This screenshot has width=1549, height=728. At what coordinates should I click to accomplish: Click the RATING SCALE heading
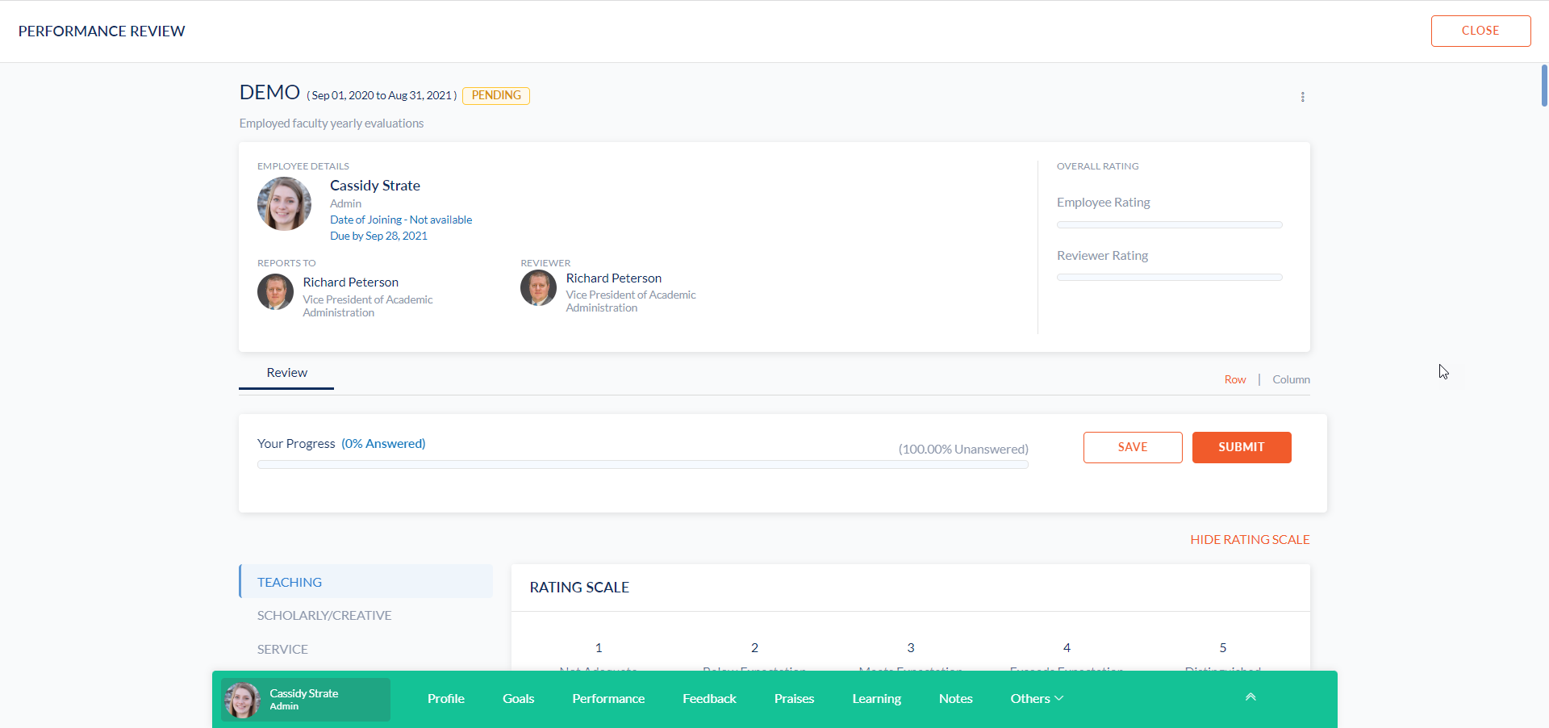click(579, 588)
